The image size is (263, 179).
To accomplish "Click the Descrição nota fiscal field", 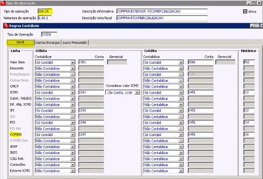I will [162, 18].
